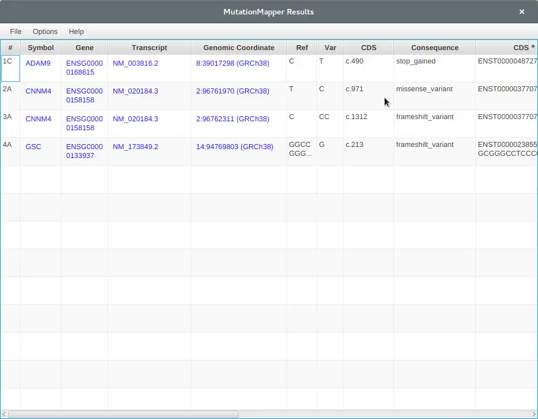Open gene link ENSG00000158158 in row 2A
The height and width of the screenshot is (419, 538).
point(84,96)
